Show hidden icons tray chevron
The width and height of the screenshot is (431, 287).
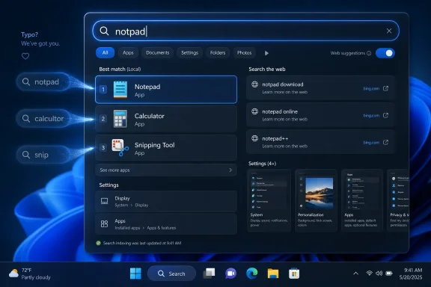click(355, 274)
